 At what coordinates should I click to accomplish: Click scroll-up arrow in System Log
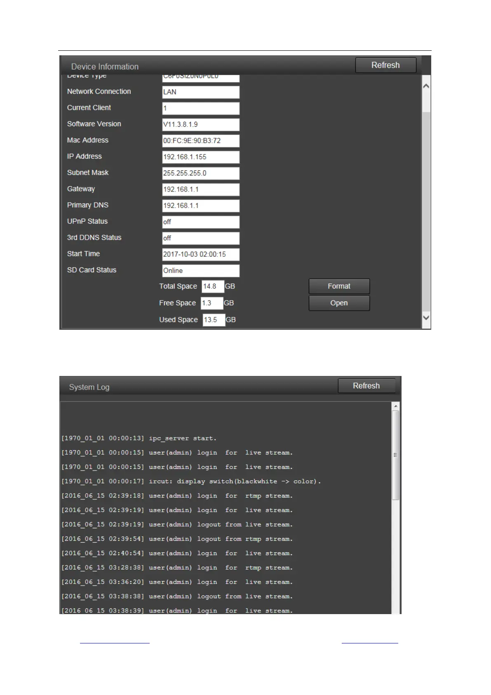tap(396, 406)
